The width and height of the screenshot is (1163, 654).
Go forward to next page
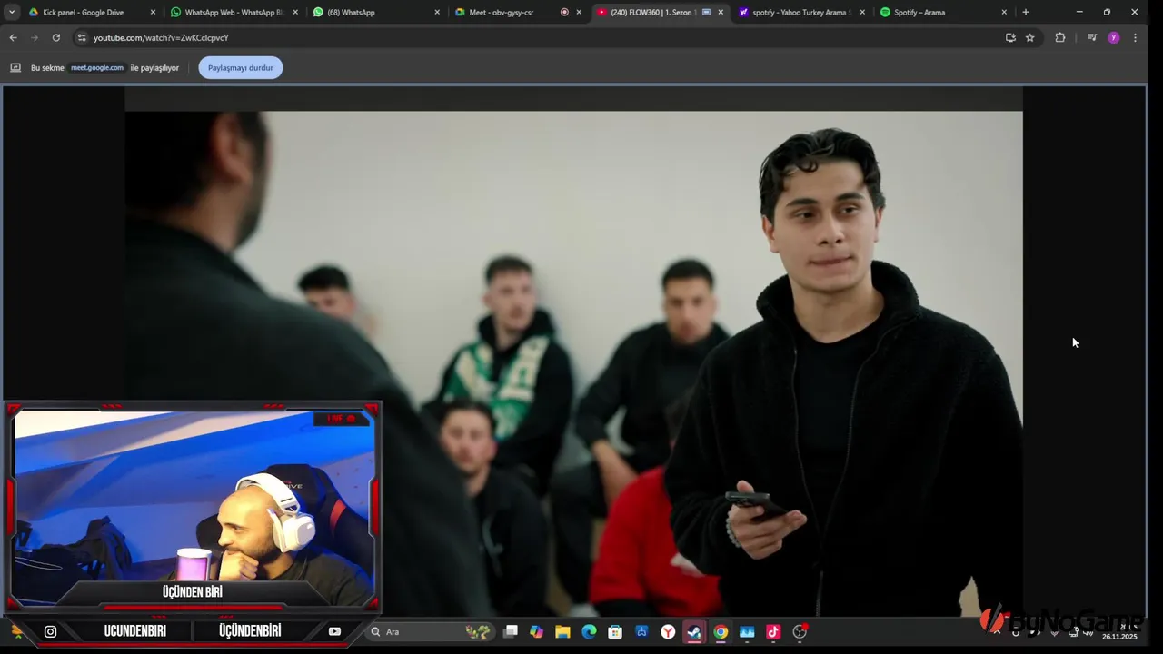(35, 37)
